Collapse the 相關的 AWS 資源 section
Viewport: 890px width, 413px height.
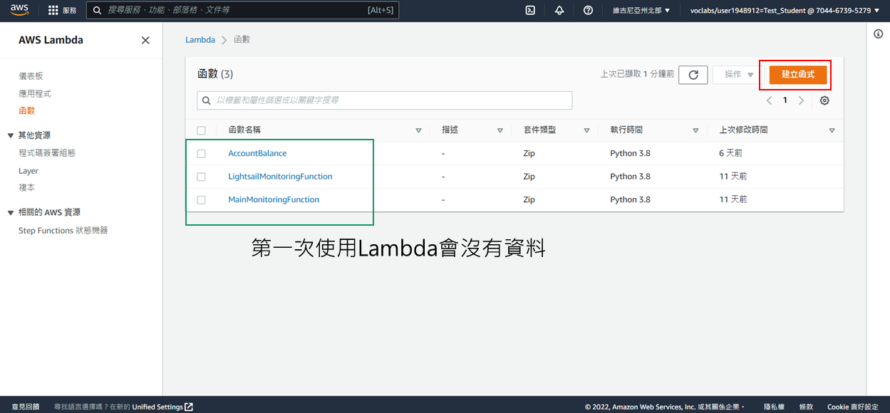point(11,212)
